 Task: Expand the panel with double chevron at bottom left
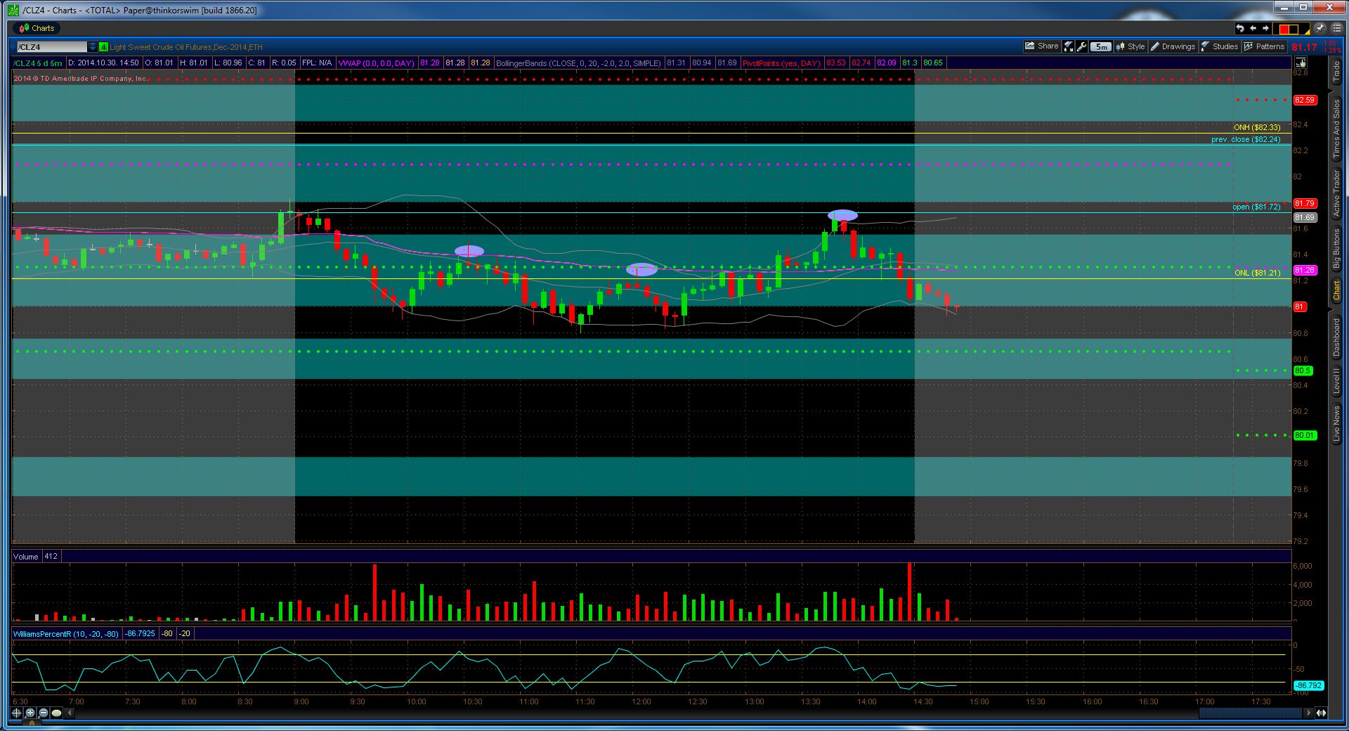click(32, 723)
